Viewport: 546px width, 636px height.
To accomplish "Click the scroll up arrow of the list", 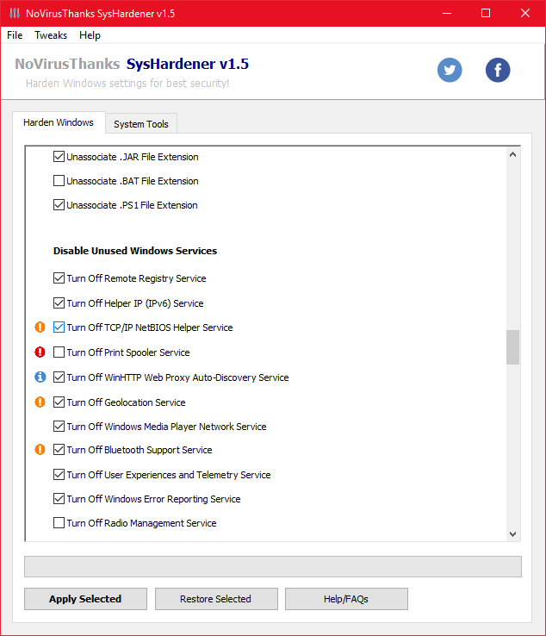I will coord(513,155).
